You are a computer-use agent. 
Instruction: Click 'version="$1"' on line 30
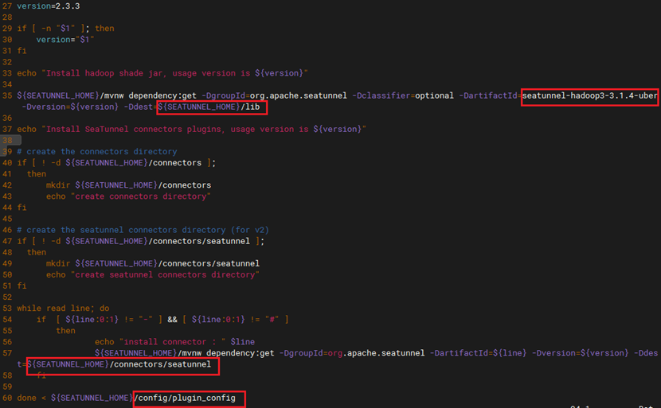65,40
